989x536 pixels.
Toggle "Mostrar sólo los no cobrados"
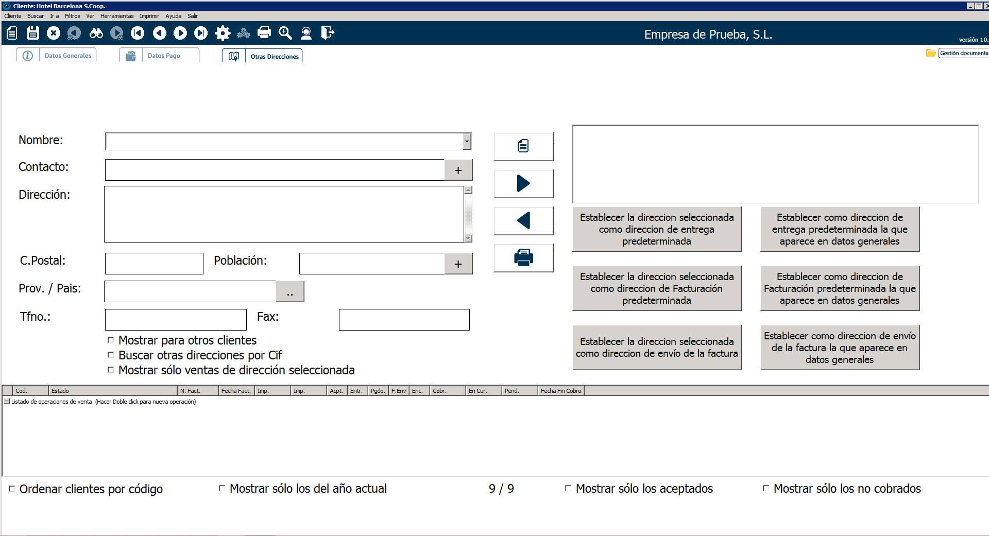pyautogui.click(x=766, y=488)
